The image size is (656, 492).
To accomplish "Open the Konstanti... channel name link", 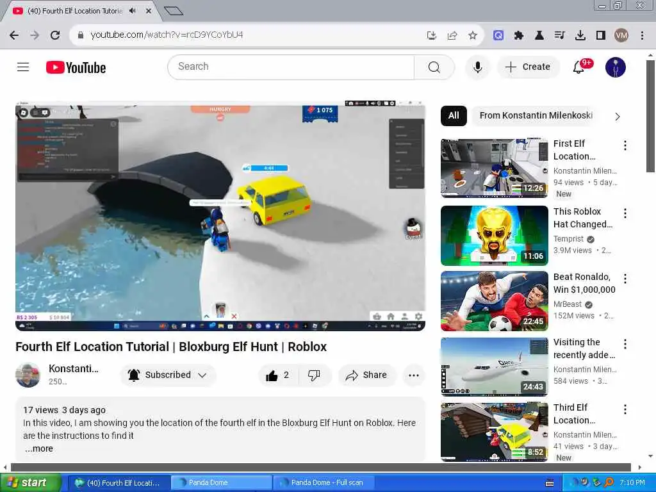I will [x=74, y=368].
